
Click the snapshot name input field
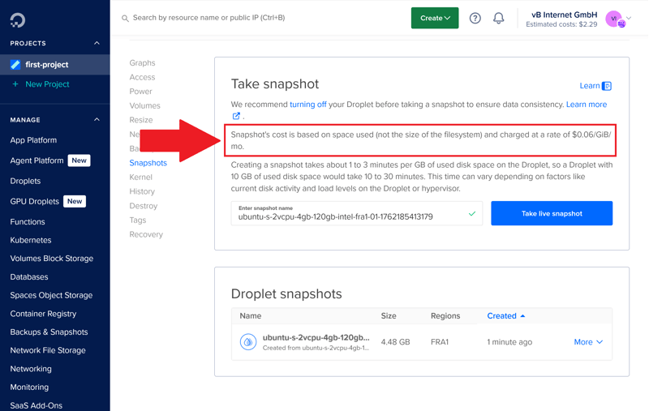tap(349, 216)
